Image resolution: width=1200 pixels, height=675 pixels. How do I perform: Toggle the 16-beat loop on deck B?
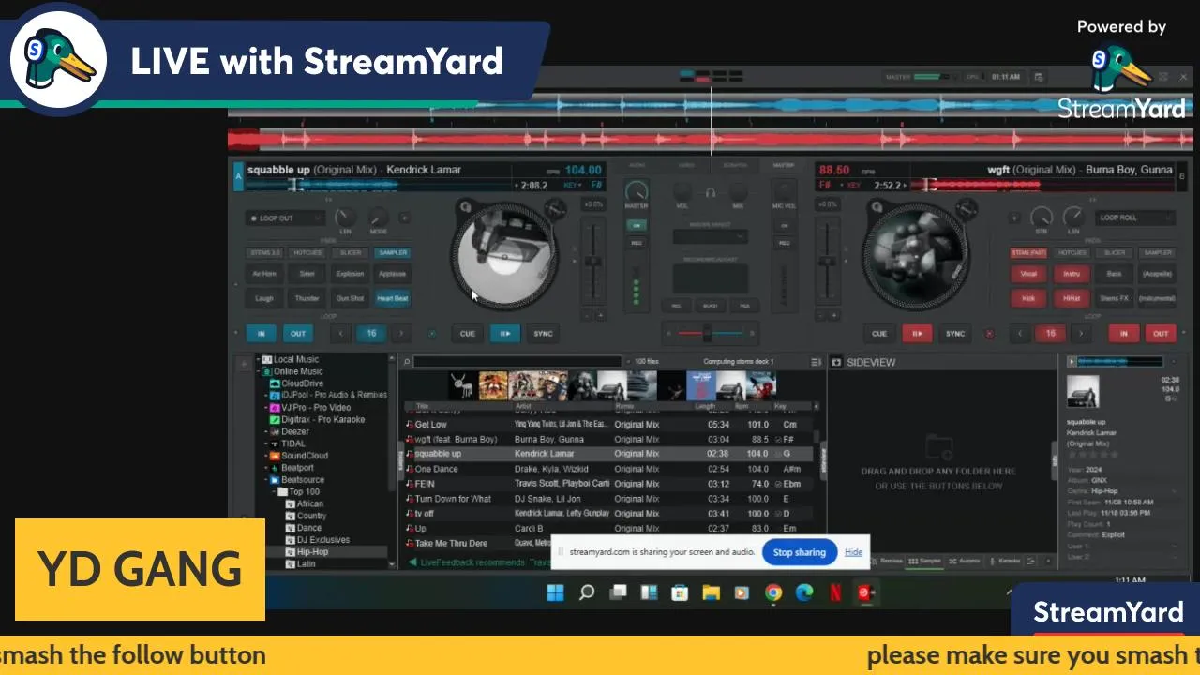(x=1050, y=334)
